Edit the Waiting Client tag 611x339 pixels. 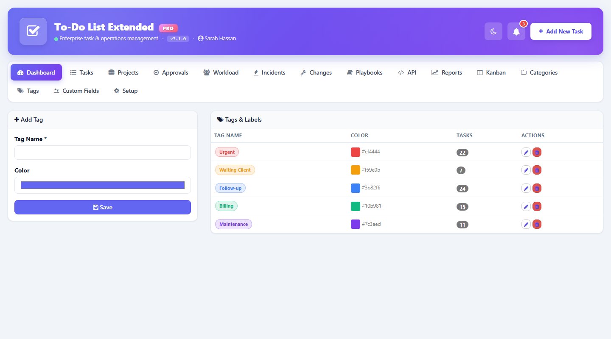[x=526, y=170]
